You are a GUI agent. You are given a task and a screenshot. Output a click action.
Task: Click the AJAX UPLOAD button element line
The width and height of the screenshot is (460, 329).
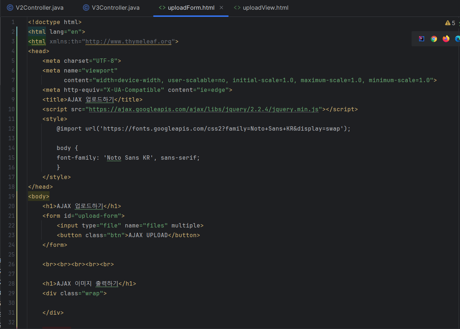(128, 235)
